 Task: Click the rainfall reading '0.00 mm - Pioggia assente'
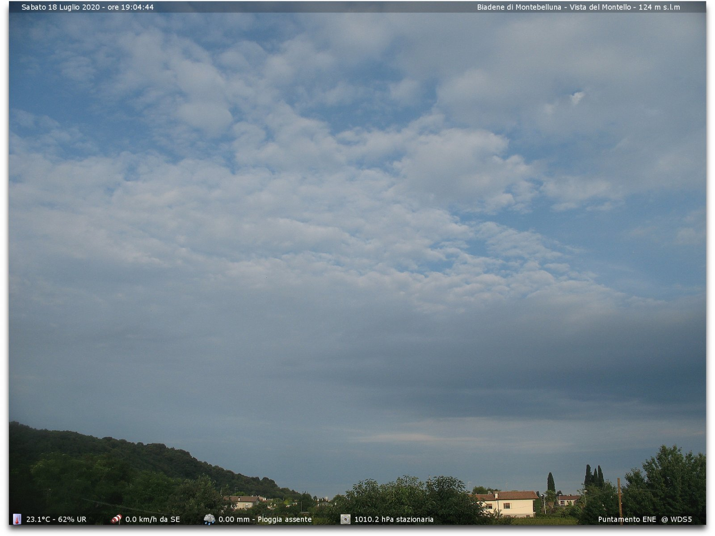click(265, 519)
